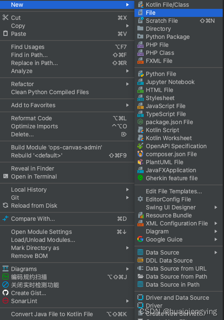Click the Python File icon
The image size is (224, 320).
click(140, 74)
